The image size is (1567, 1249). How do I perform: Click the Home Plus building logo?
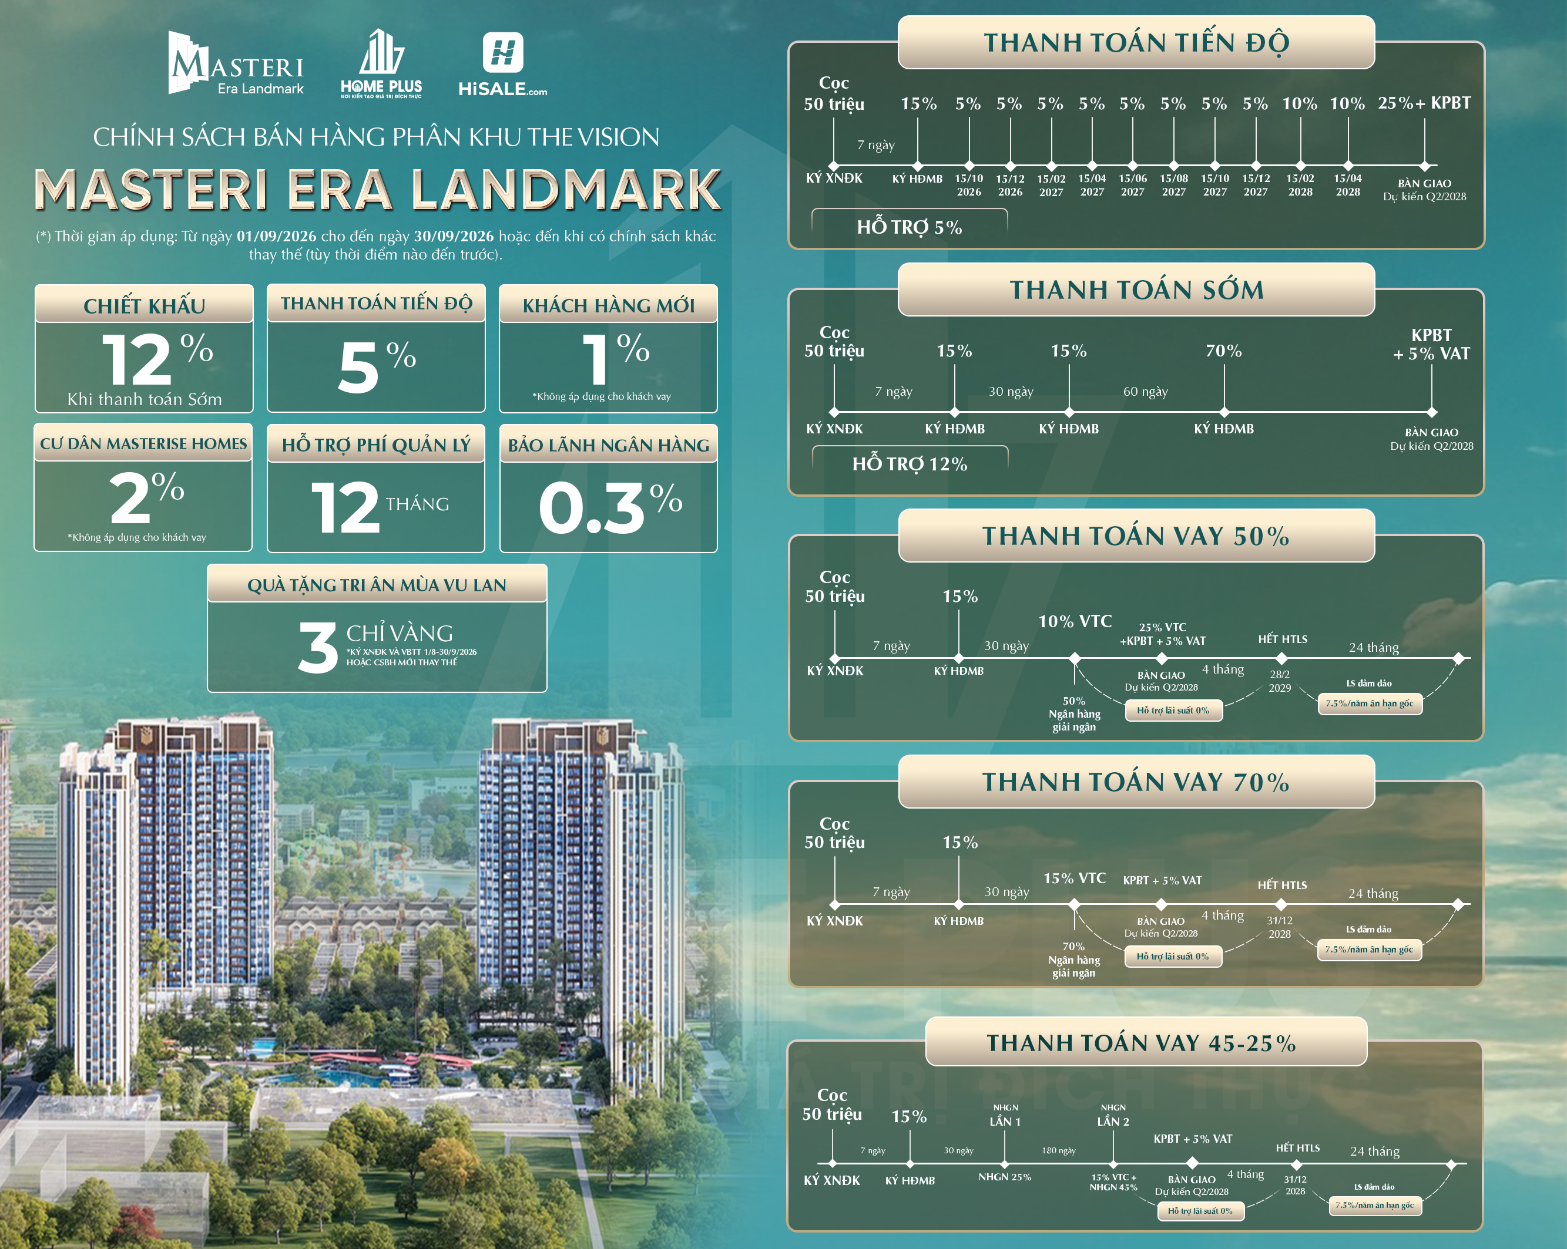pyautogui.click(x=381, y=64)
